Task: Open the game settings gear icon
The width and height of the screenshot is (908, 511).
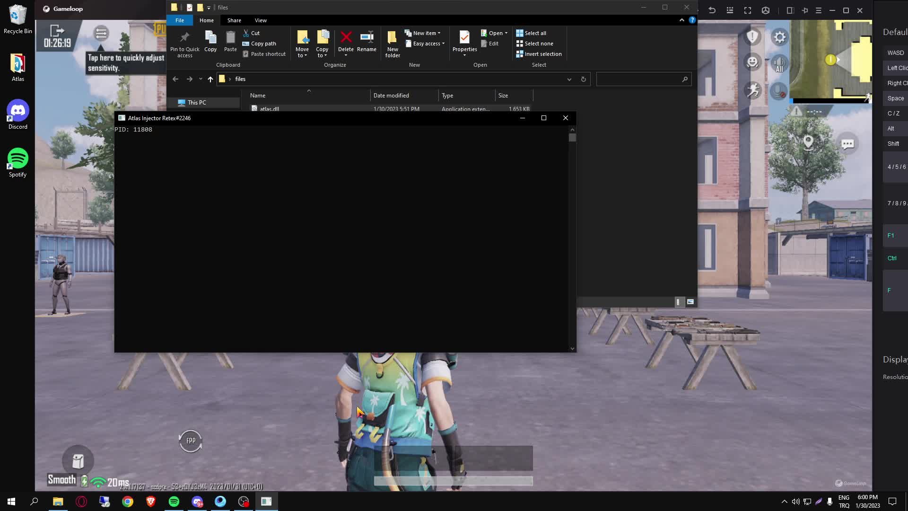Action: 779,37
